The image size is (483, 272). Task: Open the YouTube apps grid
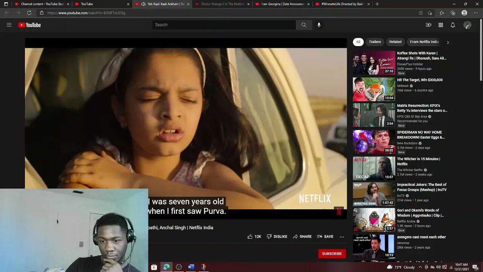441,25
